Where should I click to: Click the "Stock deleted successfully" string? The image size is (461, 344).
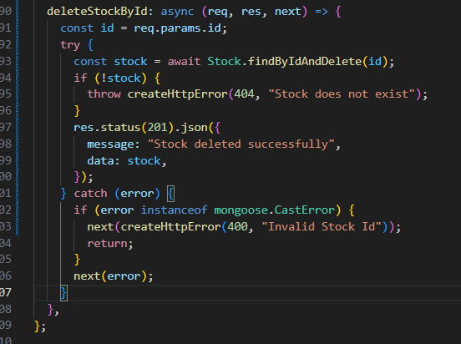pyautogui.click(x=241, y=144)
